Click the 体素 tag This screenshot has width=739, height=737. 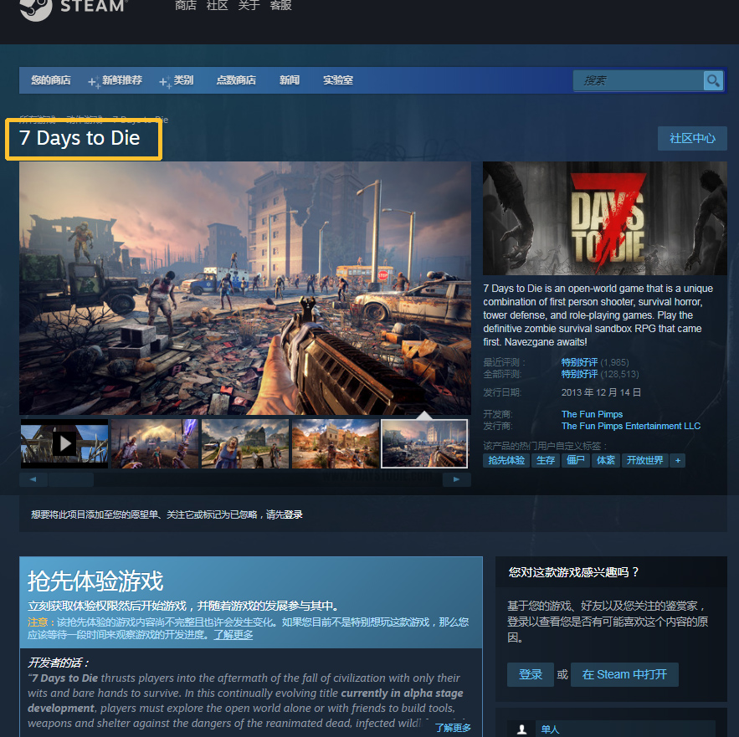[x=606, y=460]
